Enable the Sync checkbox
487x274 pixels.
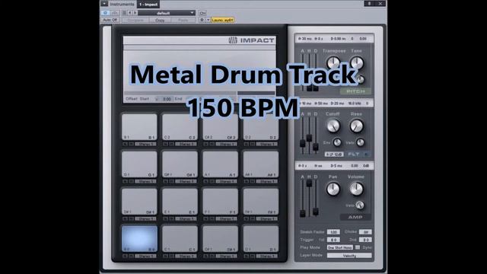click(x=358, y=247)
